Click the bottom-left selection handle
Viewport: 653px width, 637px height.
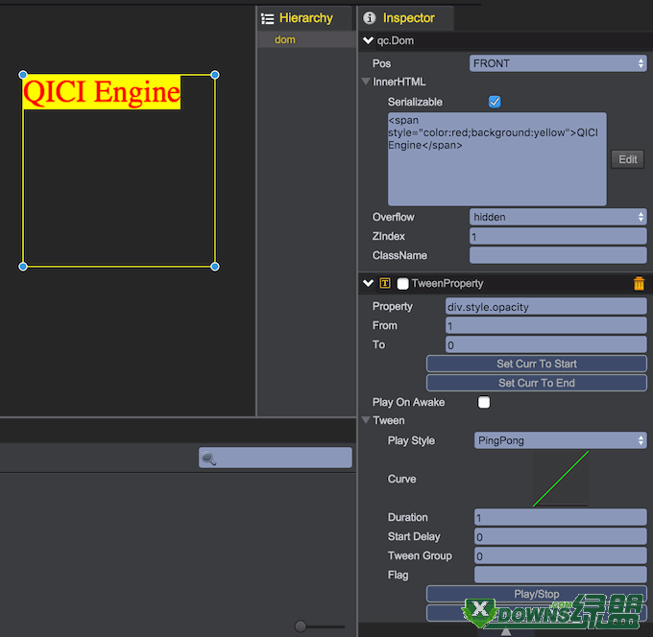23,267
